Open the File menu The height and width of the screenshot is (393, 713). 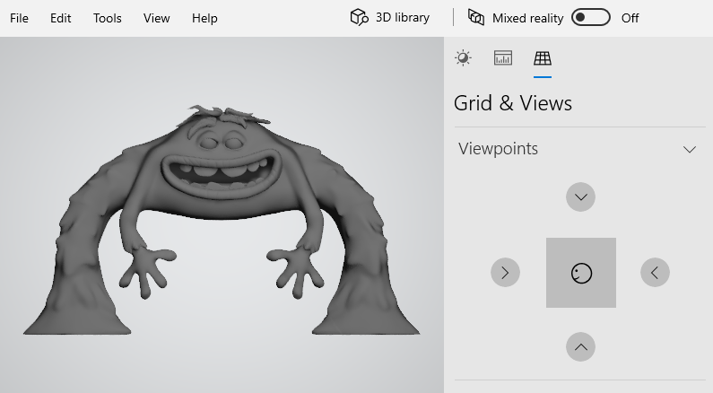(x=19, y=18)
